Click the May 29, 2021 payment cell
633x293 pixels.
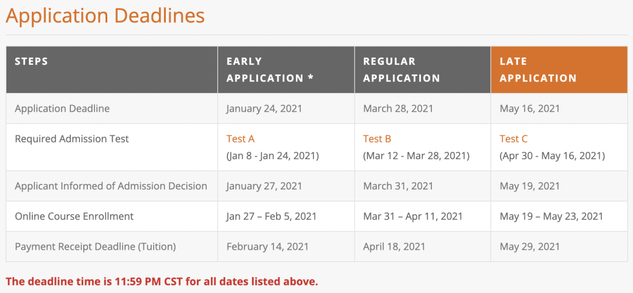click(x=559, y=247)
